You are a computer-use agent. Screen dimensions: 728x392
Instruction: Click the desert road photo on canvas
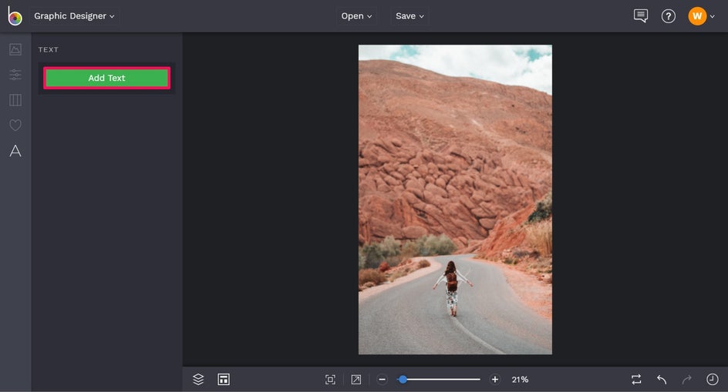pos(455,199)
